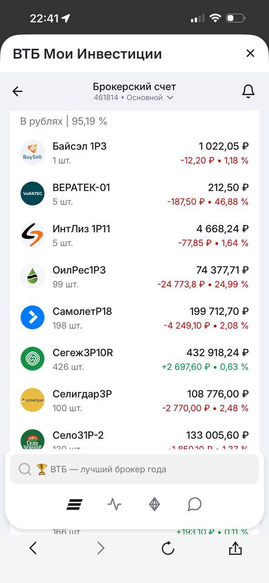Viewport: 269px width, 583px height.
Task: Tap the search field ВТБ — лучший брокер года
Action: 134,469
